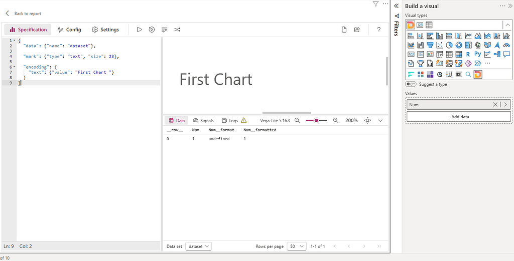Open the help question mark icon
Screen dimensions: 514x261
pyautogui.click(x=378, y=30)
